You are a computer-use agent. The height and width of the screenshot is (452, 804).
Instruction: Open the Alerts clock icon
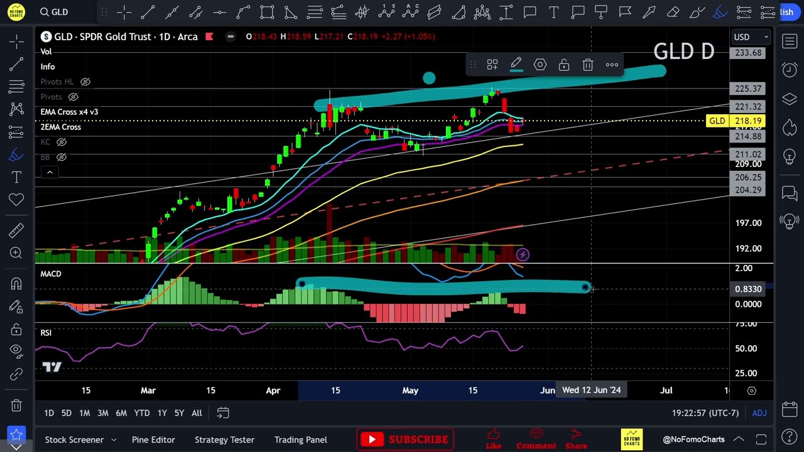(790, 70)
